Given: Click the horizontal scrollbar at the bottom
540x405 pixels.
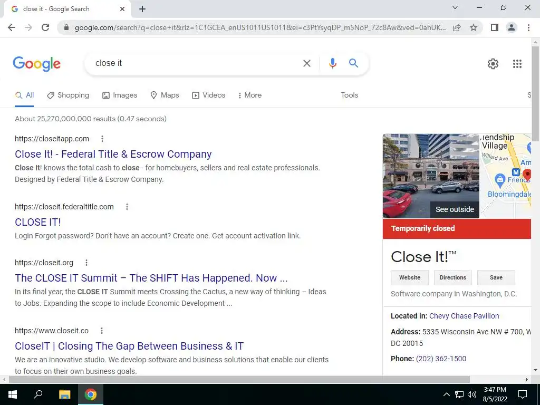Looking at the screenshot, I should pos(239,380).
